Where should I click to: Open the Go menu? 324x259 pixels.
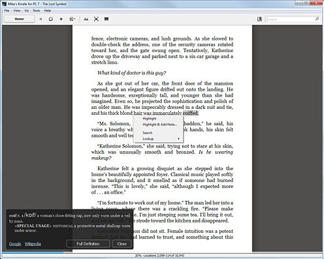27,10
